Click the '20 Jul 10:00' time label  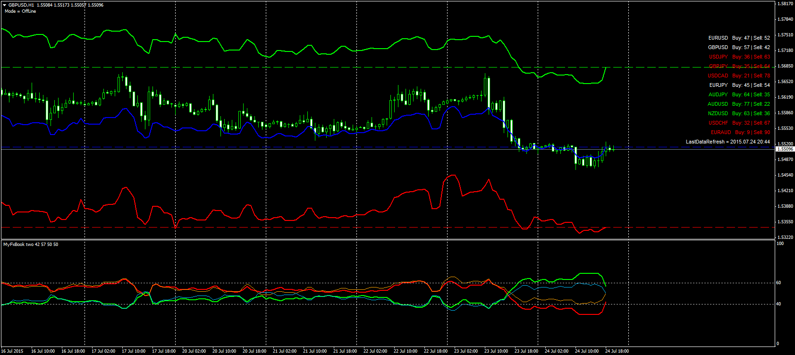click(224, 351)
